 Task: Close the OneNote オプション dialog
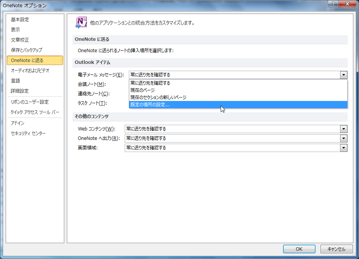click(347, 4)
